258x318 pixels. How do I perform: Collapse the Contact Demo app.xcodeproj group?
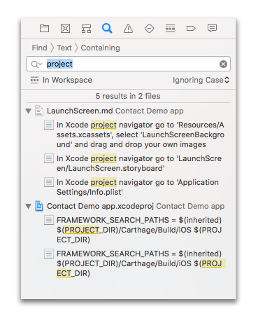(x=29, y=206)
